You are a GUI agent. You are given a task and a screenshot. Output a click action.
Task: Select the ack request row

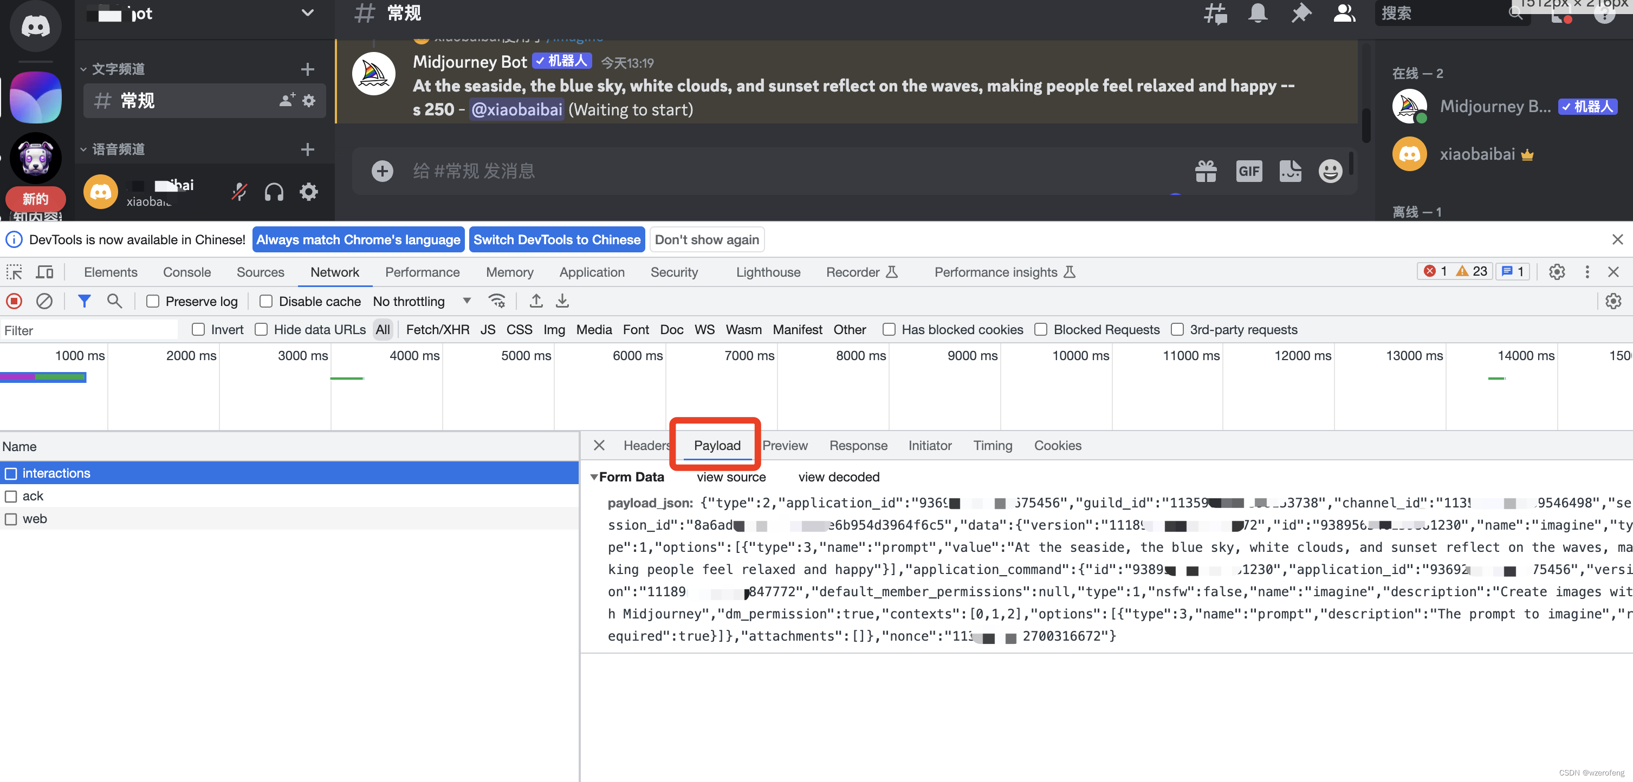pyautogui.click(x=289, y=496)
